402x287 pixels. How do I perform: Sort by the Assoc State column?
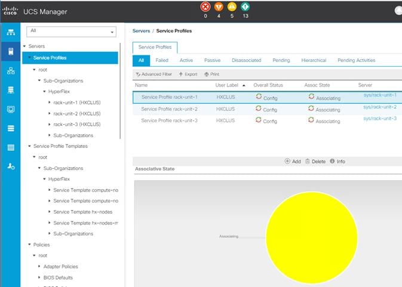point(317,85)
